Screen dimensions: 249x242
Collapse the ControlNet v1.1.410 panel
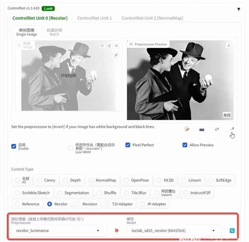(x=238, y=9)
